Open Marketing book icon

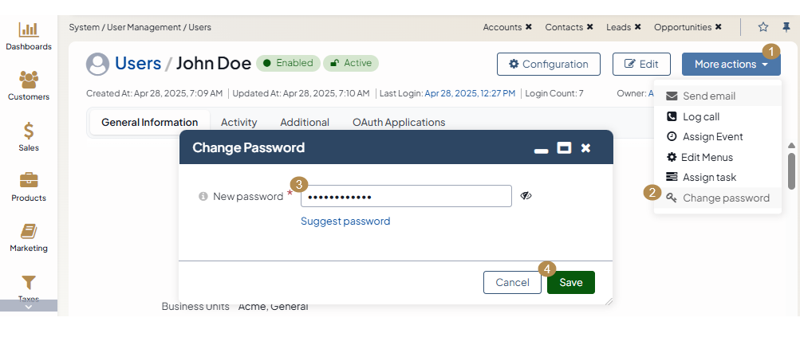pos(29,231)
